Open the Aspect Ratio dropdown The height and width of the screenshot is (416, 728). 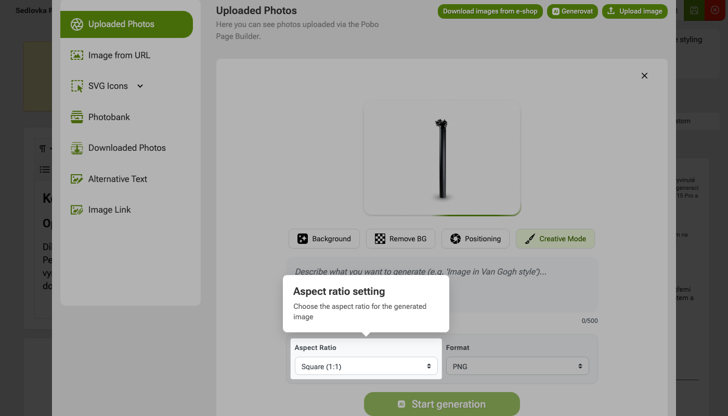coord(366,367)
